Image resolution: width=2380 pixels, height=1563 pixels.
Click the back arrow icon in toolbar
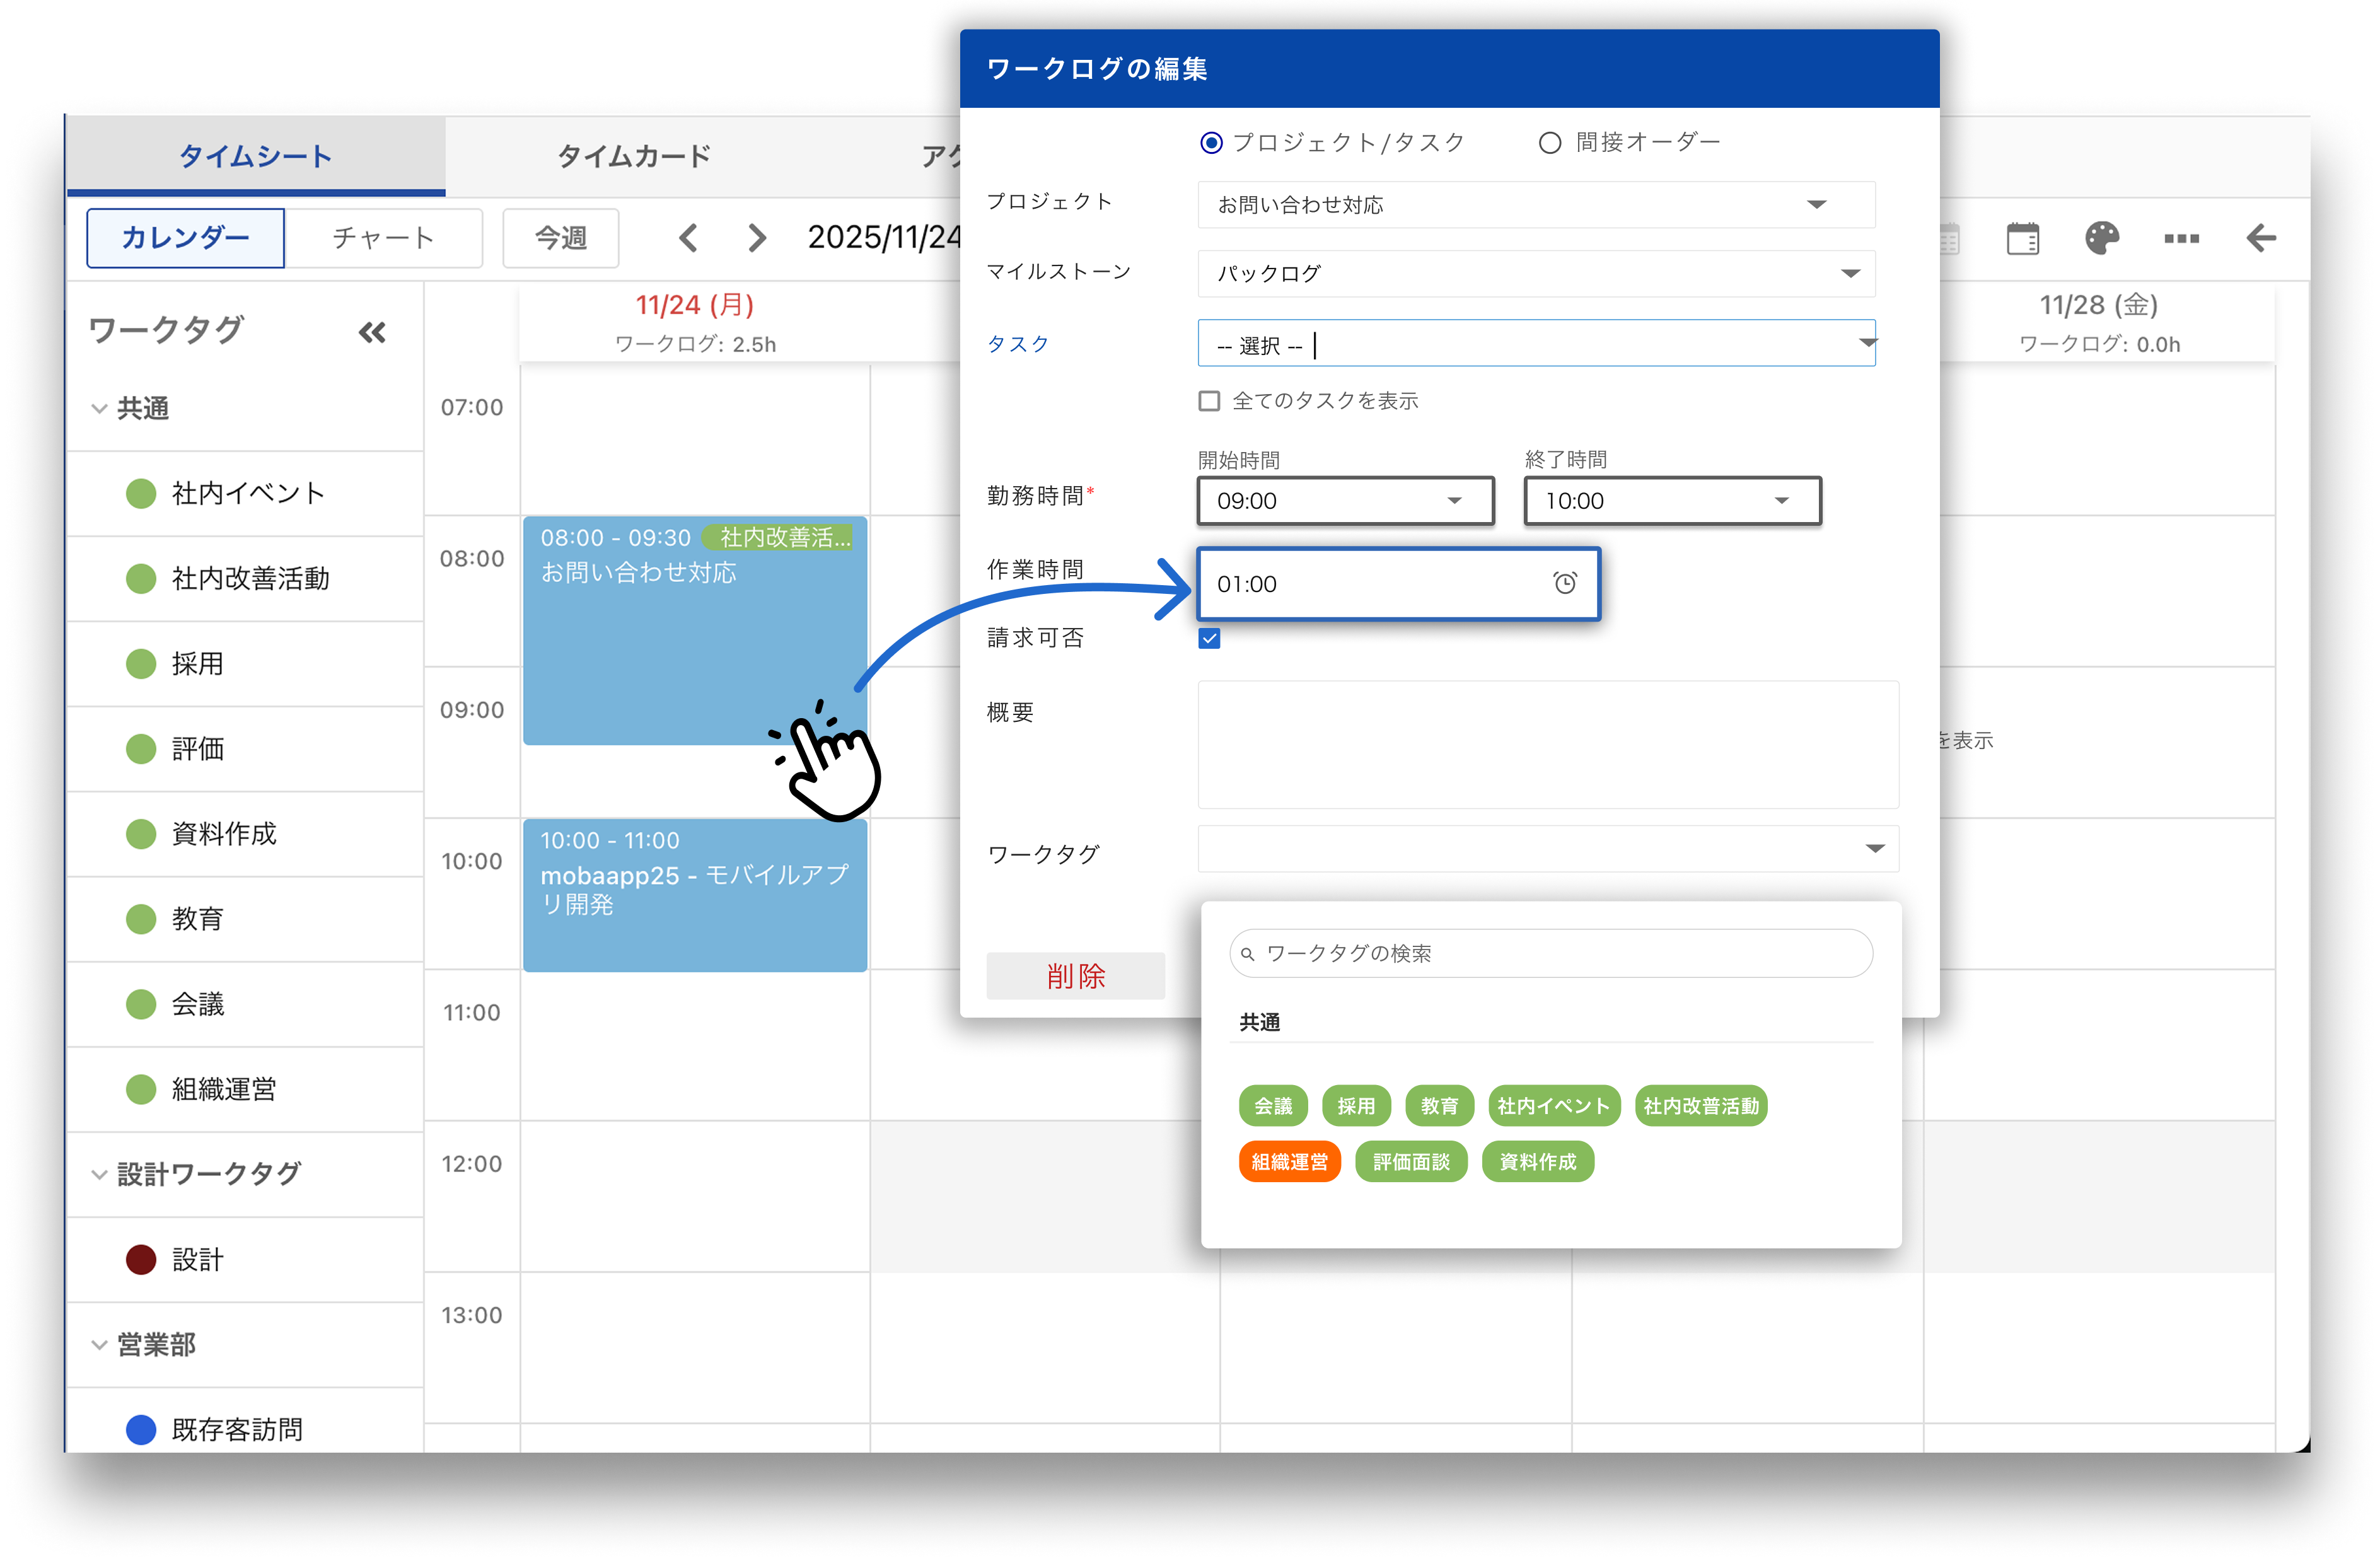[x=2260, y=238]
